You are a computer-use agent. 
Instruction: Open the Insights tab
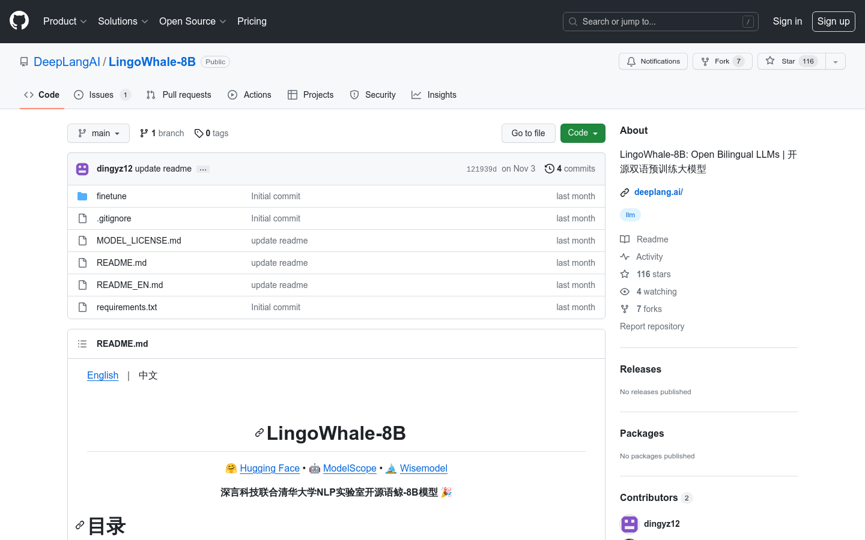[434, 95]
